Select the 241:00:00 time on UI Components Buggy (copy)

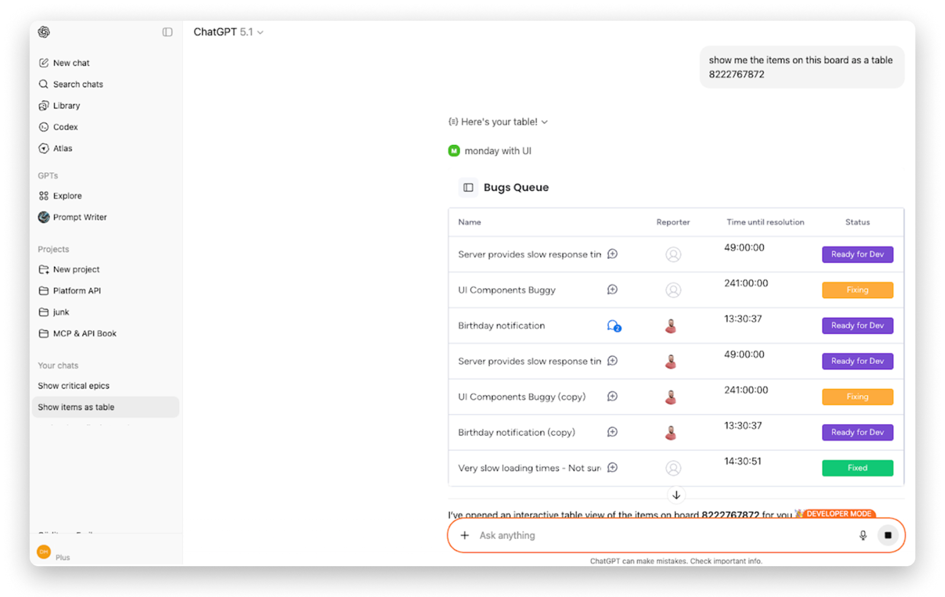pyautogui.click(x=746, y=390)
